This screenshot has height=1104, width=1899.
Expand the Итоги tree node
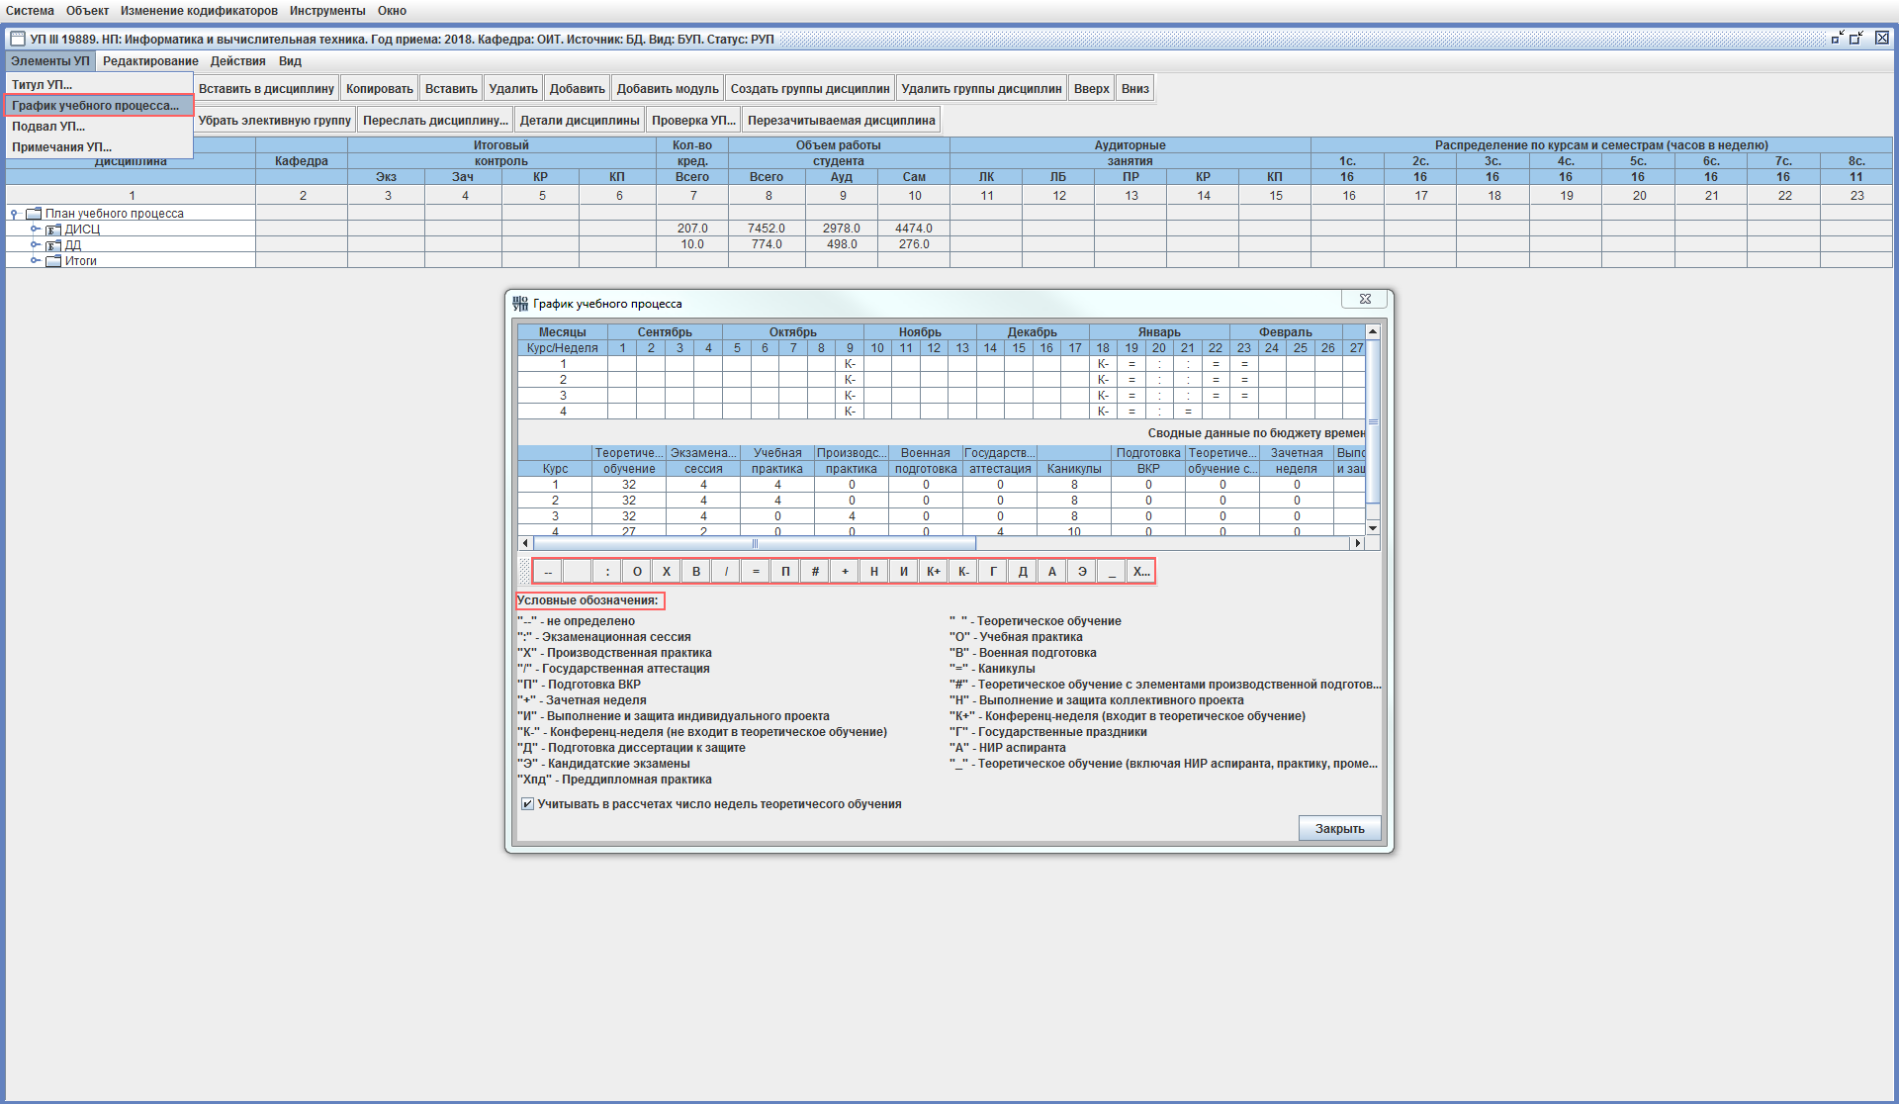(35, 261)
